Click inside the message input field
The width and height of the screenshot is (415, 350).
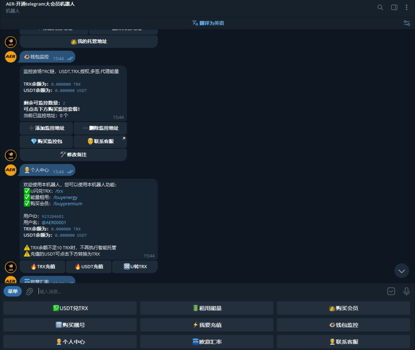pyautogui.click(x=162, y=291)
